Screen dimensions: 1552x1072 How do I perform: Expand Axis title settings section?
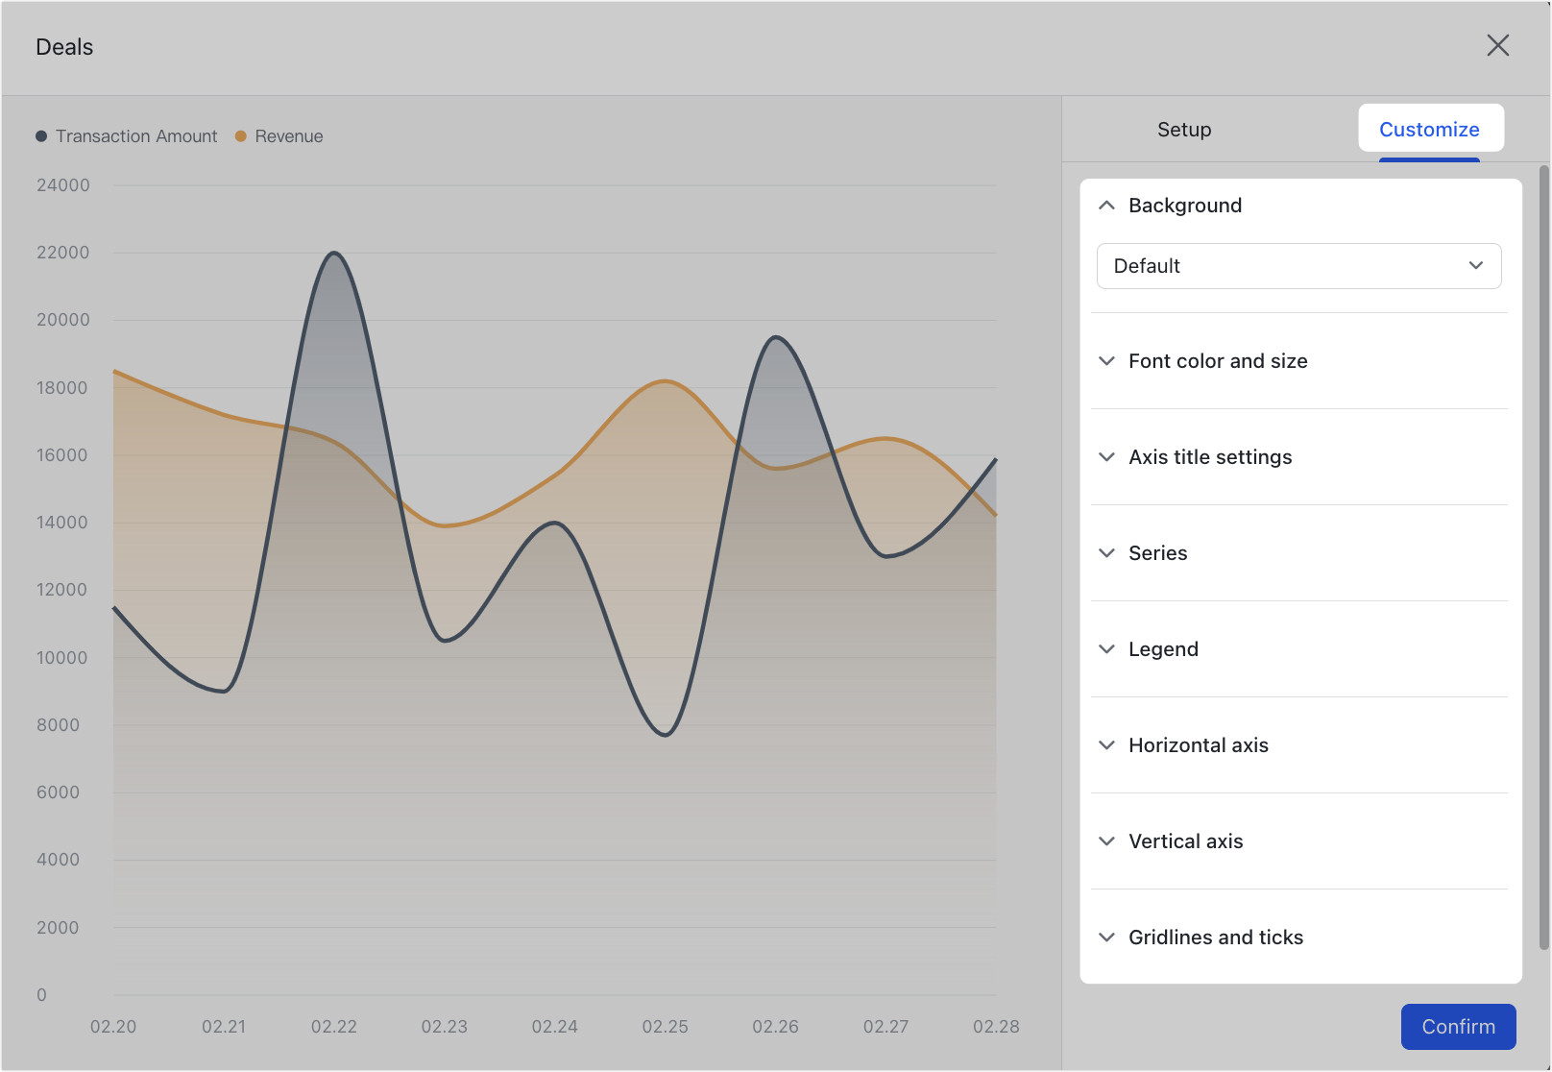(1299, 457)
